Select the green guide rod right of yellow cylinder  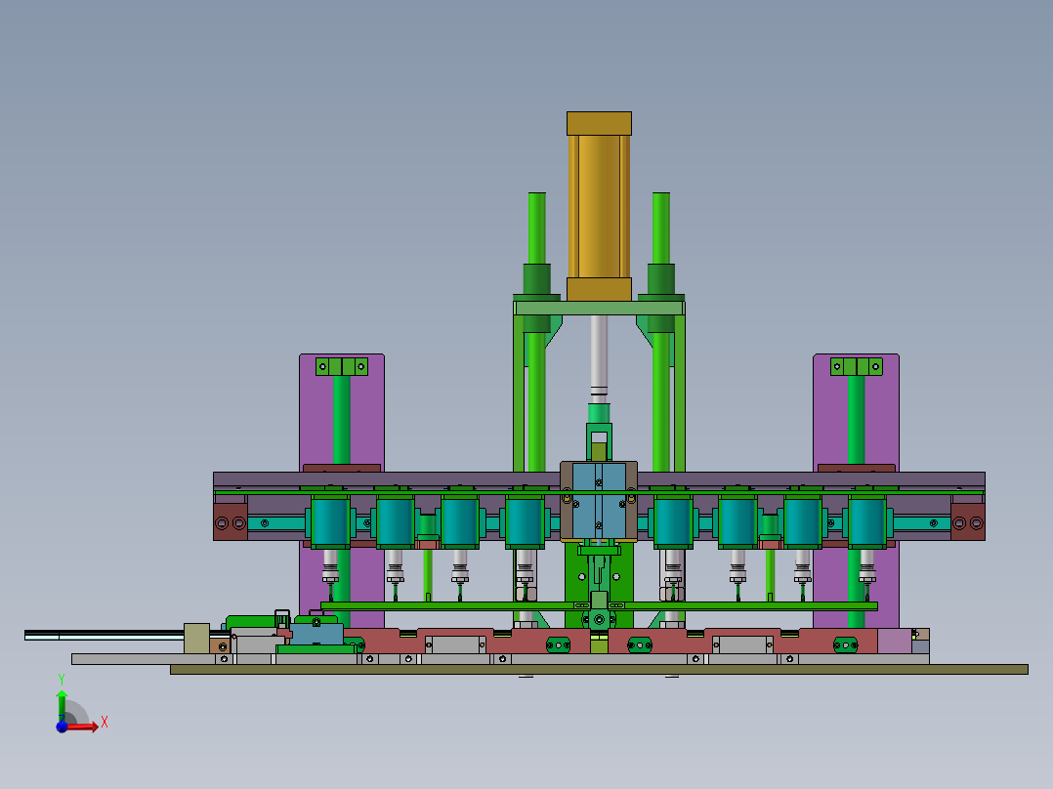click(x=661, y=228)
